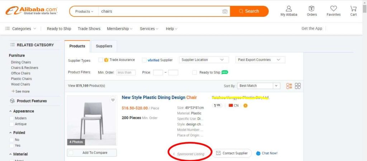Click the Contact Supplier button

(232, 153)
